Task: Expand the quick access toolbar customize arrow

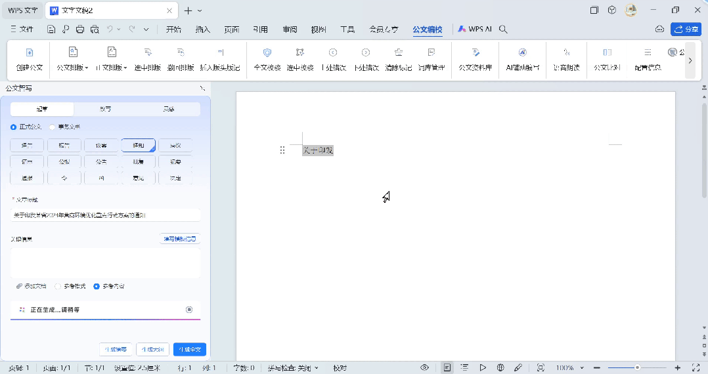Action: (x=146, y=30)
